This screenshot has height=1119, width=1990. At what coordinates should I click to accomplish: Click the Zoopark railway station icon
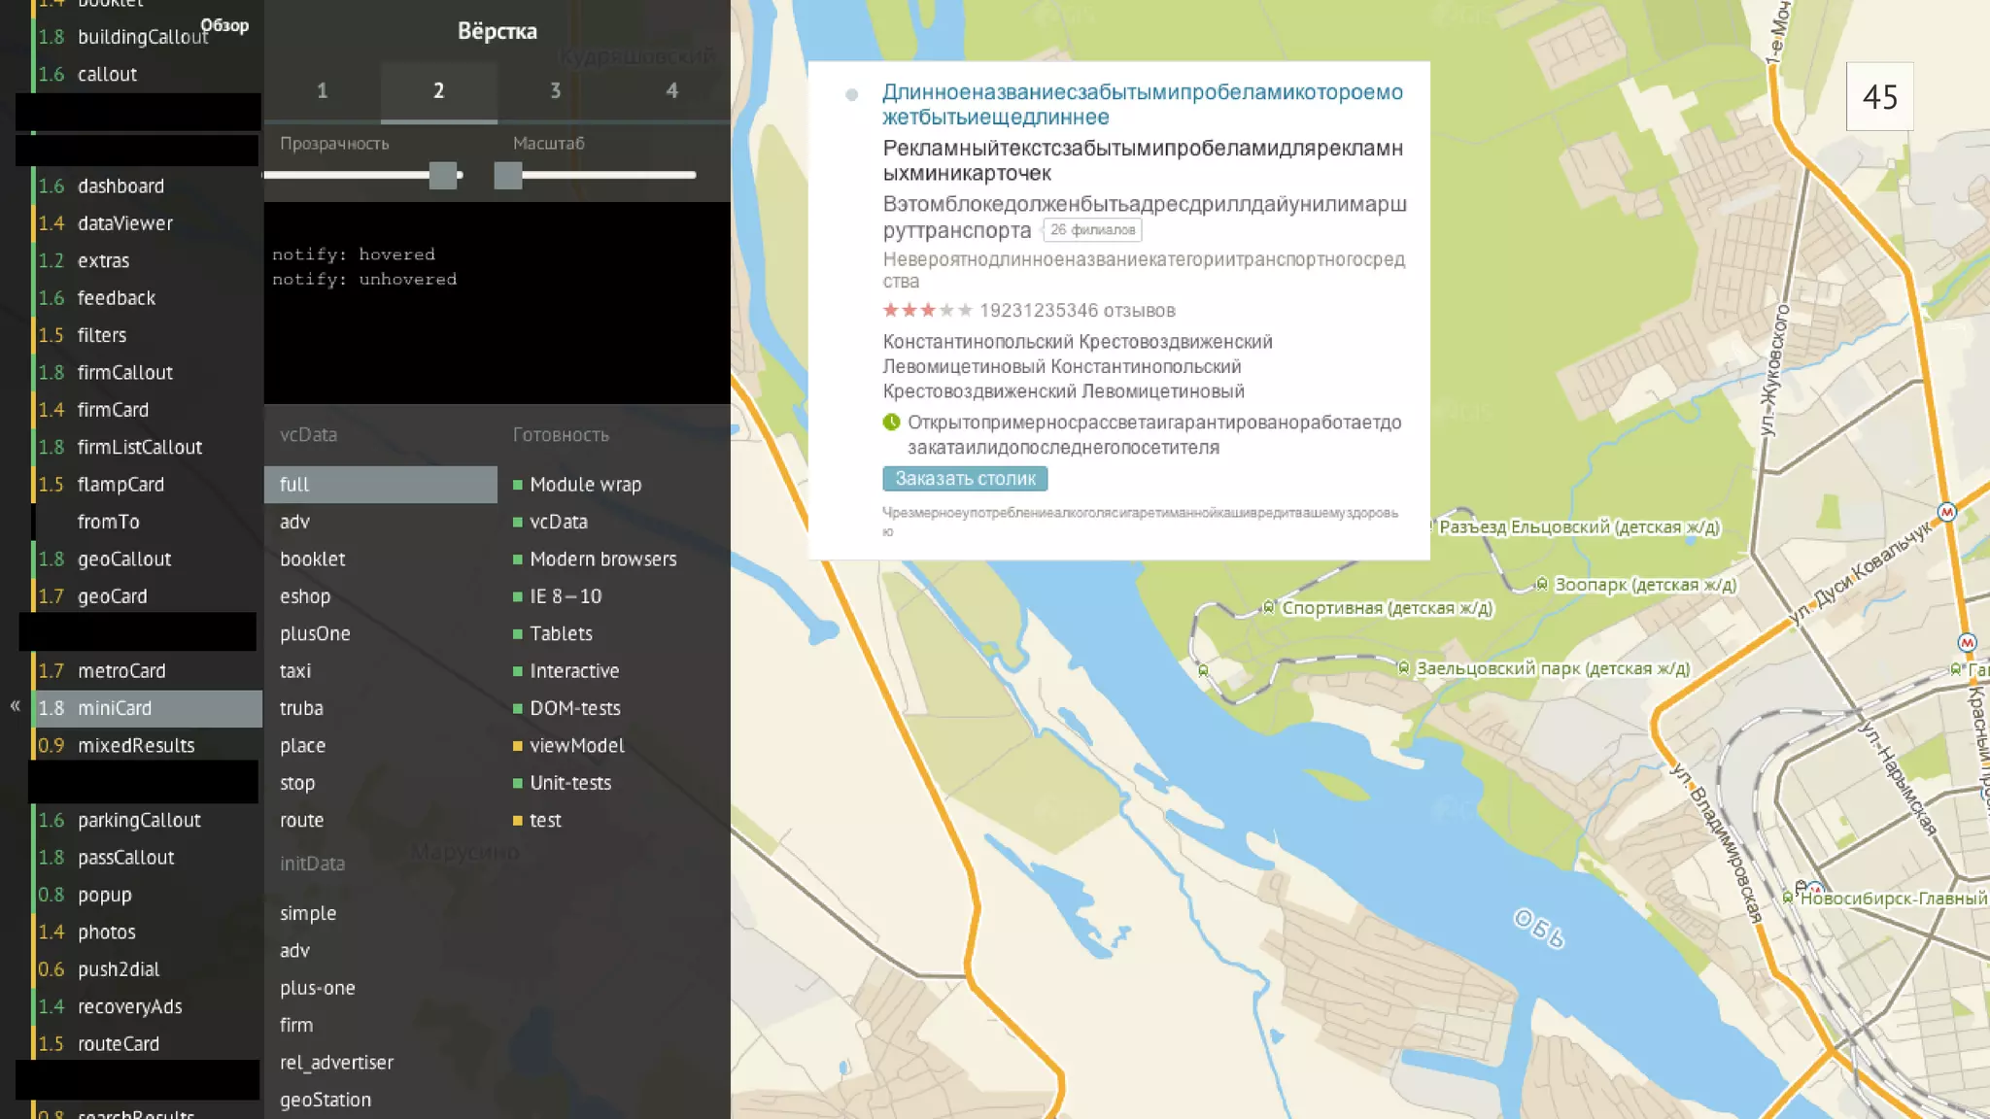[x=1541, y=585]
